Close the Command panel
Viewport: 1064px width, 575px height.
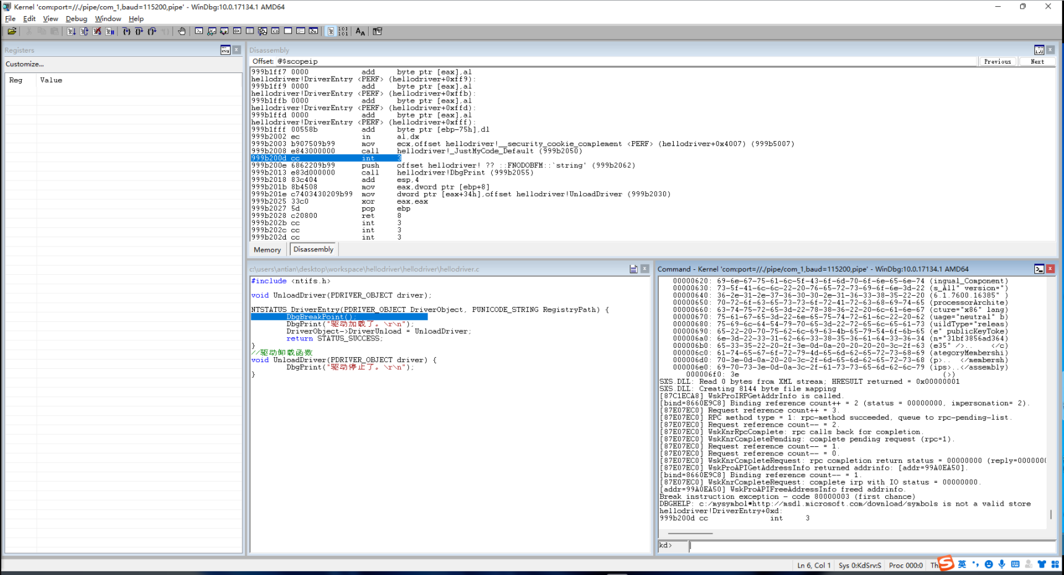1050,269
